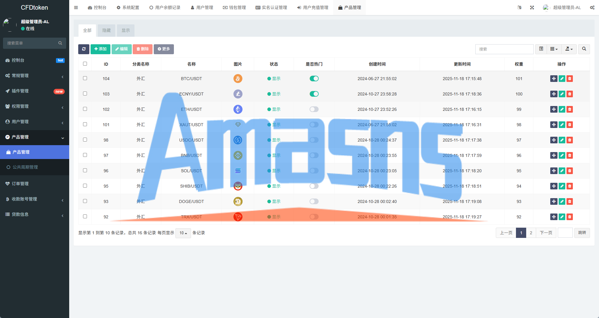Toggle the select-all checkbox in header

[85, 64]
